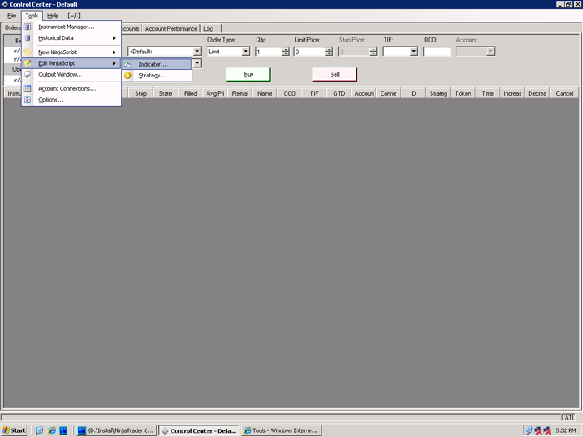Increase quantity with Qty spinner arrow
583x437 pixels.
285,49
